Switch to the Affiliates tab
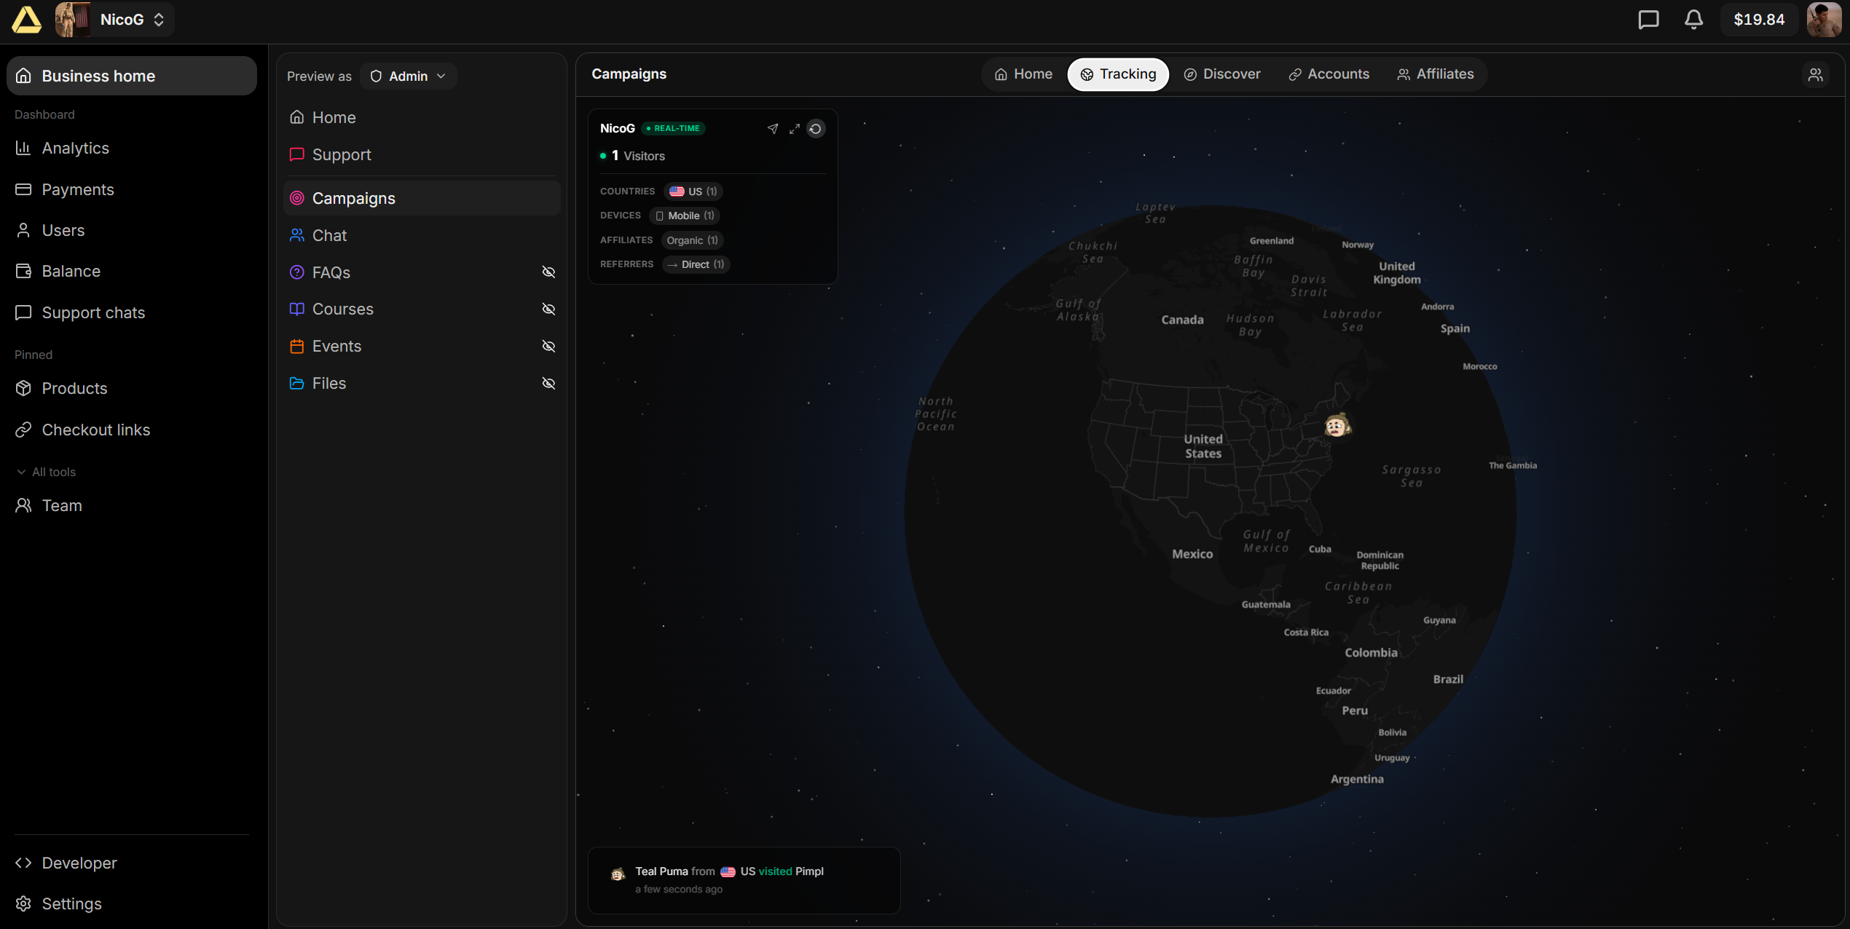The width and height of the screenshot is (1850, 929). pos(1435,74)
